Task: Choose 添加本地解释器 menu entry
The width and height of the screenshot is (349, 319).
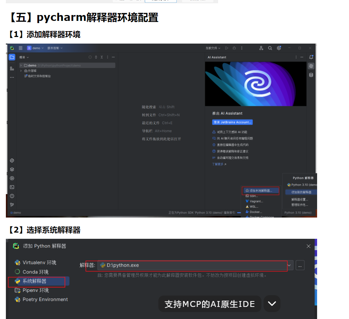Action: pyautogui.click(x=261, y=190)
